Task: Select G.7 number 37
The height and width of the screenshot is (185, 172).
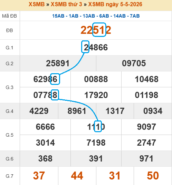Action: 39,176
